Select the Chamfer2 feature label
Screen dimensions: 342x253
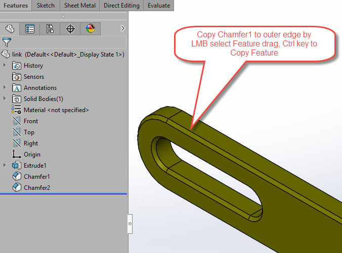coord(37,188)
